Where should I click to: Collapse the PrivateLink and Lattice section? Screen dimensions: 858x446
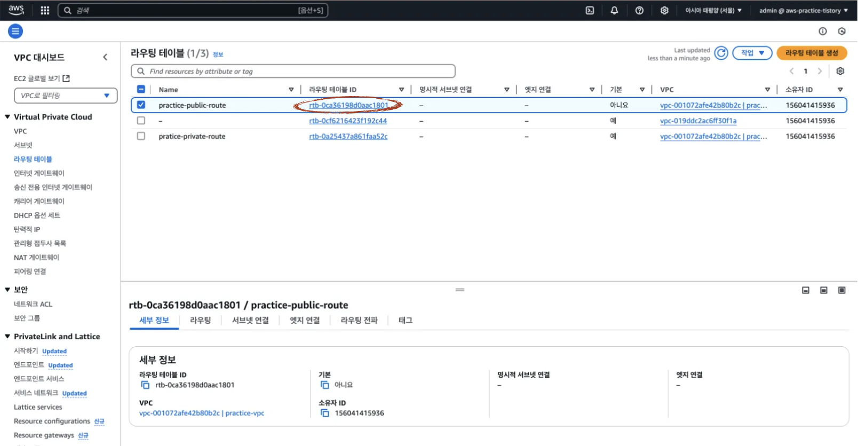tap(7, 337)
